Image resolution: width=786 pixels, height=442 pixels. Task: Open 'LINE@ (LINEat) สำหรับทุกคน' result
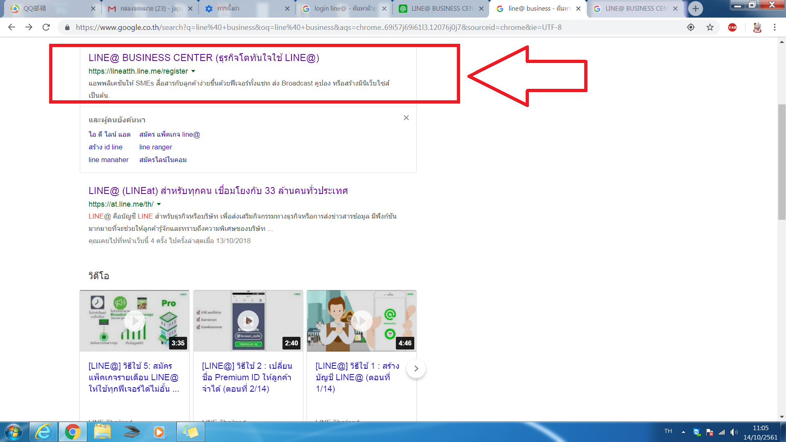218,191
